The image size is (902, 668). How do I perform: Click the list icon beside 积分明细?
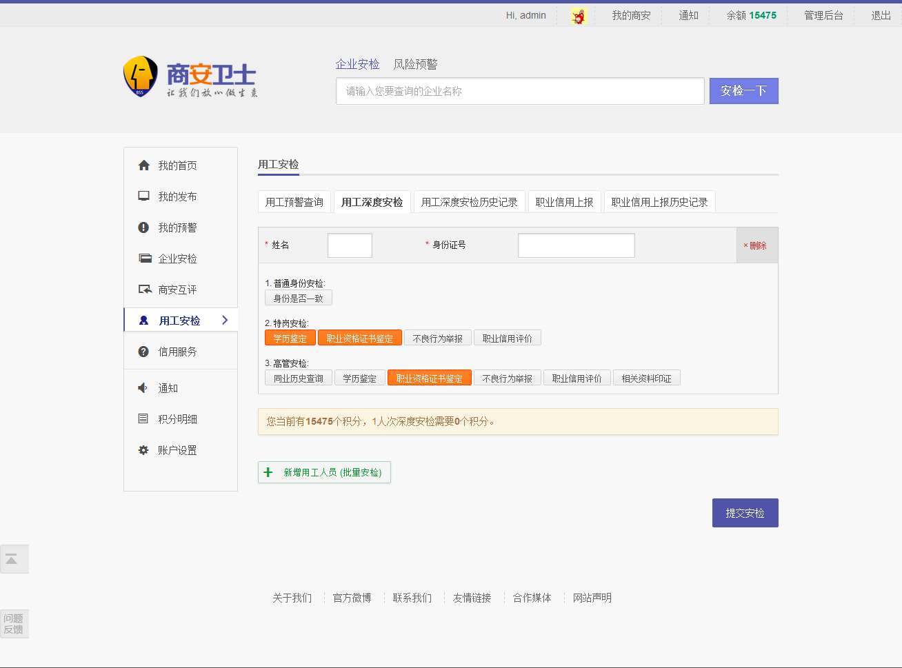[x=143, y=418]
